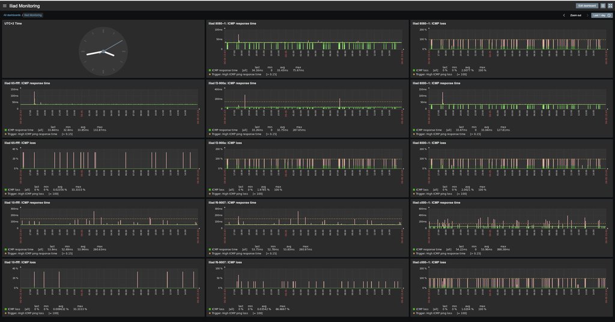The image size is (615, 322).
Task: Click Zoom out time control
Action: pos(575,15)
